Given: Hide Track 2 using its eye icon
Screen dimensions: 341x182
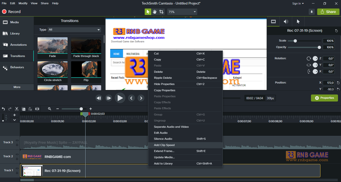Looking at the screenshot, I should [x=17, y=154].
